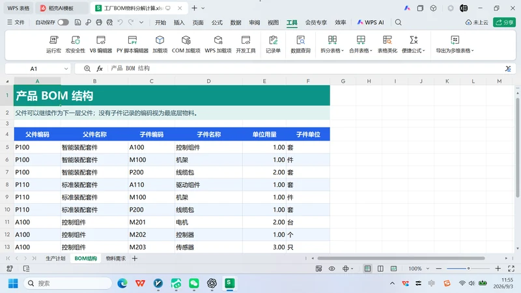
Task: Click the print icon in quick toolbar
Action: pyautogui.click(x=99, y=22)
